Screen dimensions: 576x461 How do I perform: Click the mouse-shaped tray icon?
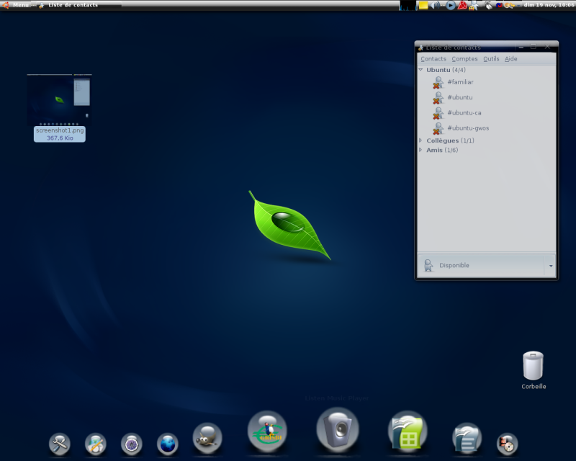(489, 6)
